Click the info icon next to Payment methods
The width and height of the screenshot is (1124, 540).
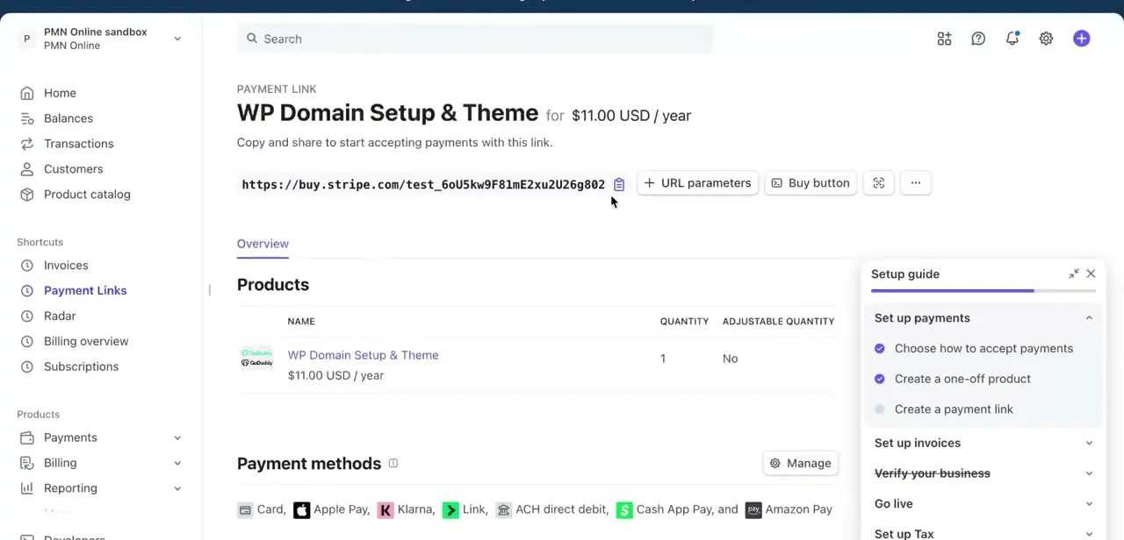(393, 463)
